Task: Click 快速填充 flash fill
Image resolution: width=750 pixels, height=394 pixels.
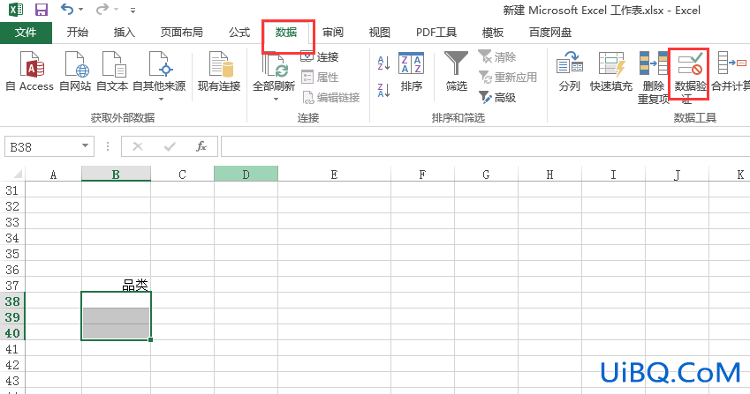Action: [x=610, y=72]
